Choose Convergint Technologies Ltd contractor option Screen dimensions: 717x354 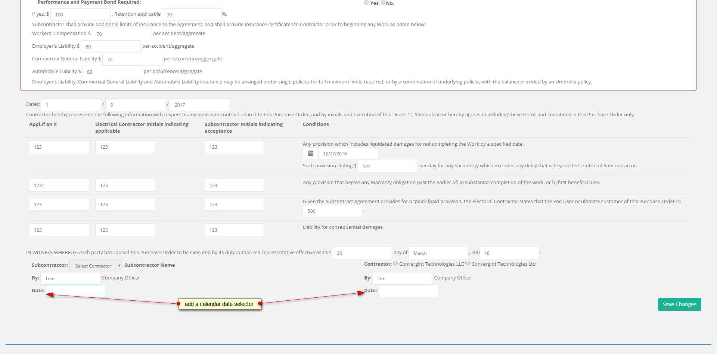(x=468, y=263)
